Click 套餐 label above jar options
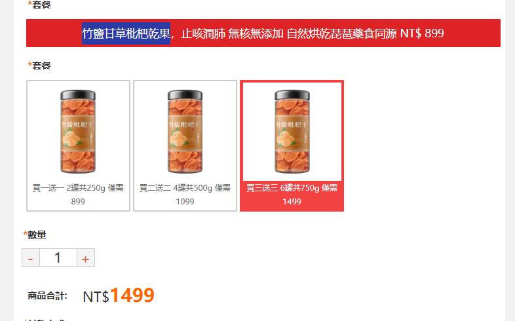The image size is (515, 321). pyautogui.click(x=41, y=66)
